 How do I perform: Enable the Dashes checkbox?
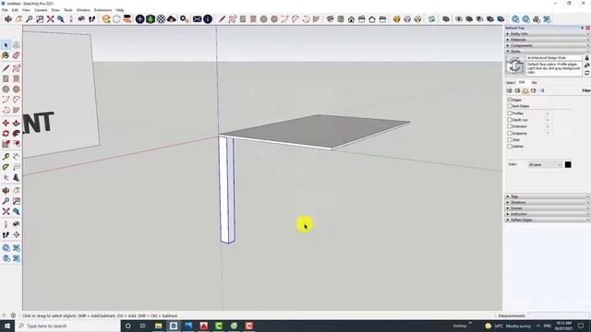tap(509, 146)
